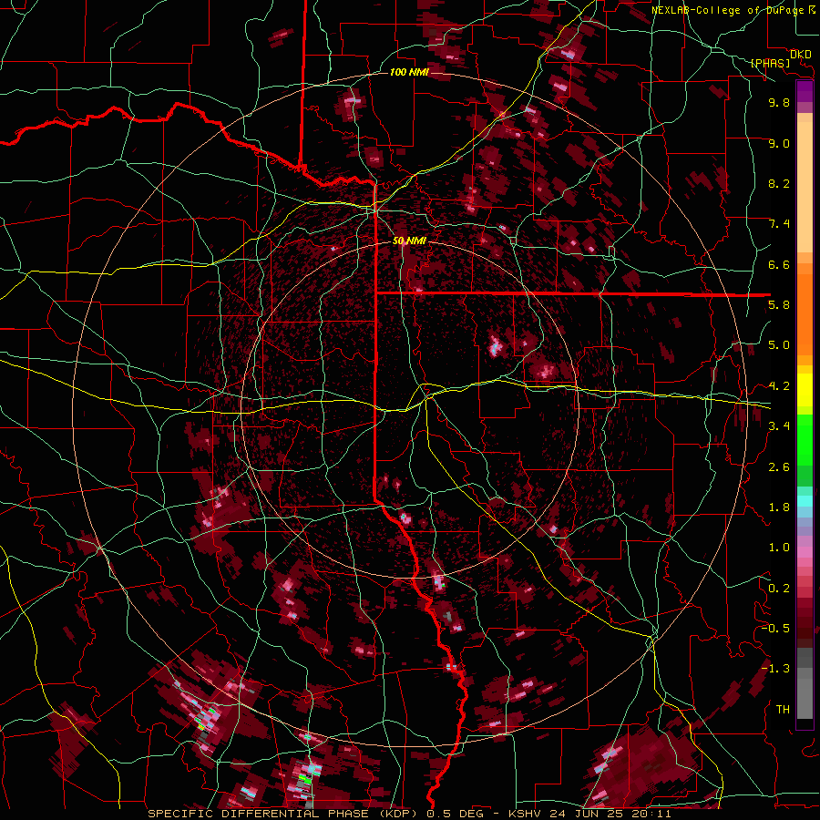Click the 5.8 scale value

tap(779, 305)
